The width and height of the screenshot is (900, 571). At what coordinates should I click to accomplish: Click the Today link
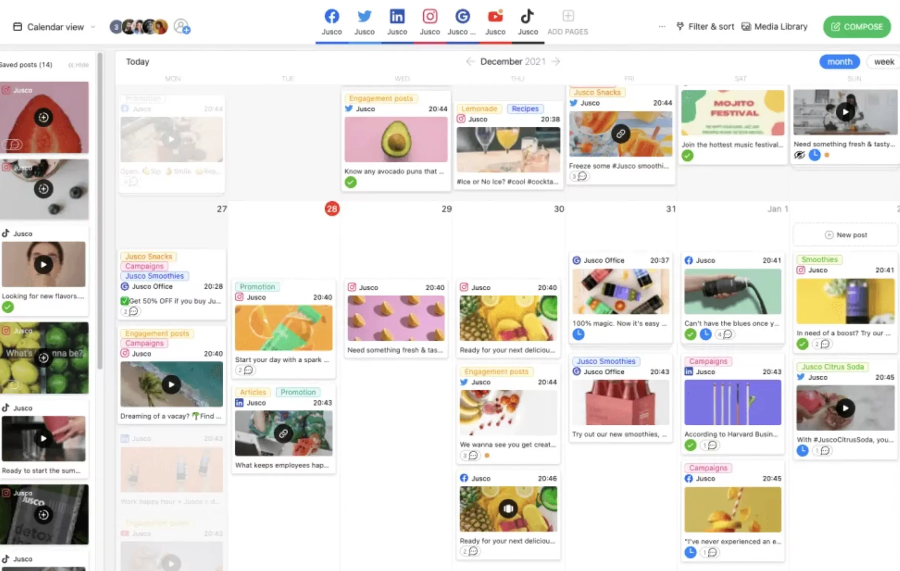137,62
